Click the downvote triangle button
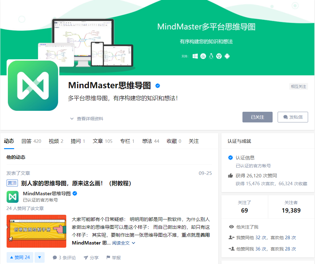 coord(40,257)
